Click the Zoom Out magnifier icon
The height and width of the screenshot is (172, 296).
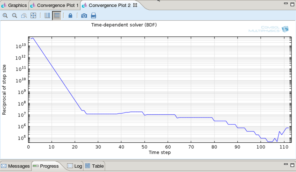coord(15,16)
